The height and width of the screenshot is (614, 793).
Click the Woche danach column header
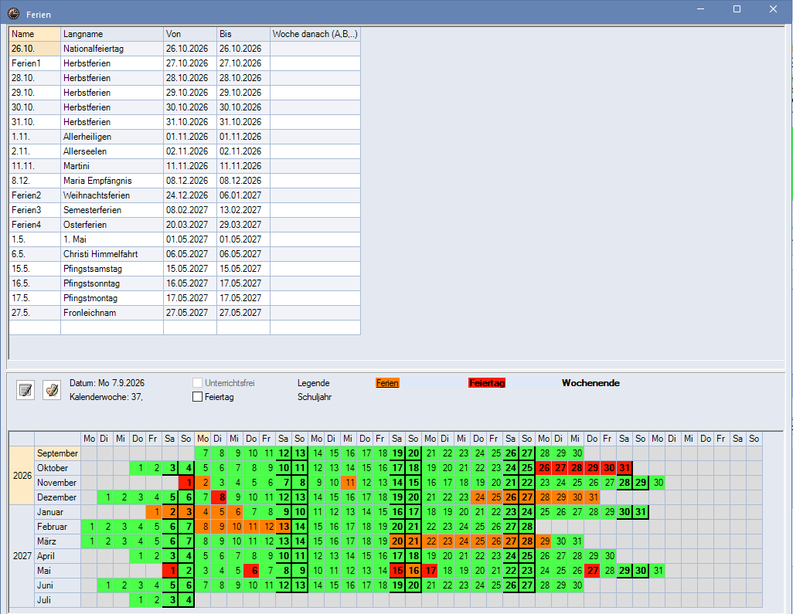tap(315, 34)
